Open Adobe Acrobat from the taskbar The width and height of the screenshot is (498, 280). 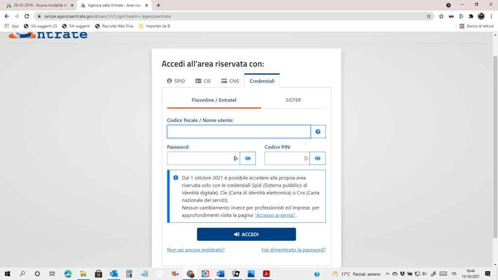(266, 274)
